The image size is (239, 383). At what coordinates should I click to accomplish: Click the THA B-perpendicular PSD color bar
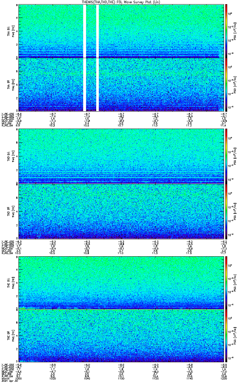tap(226, 31)
